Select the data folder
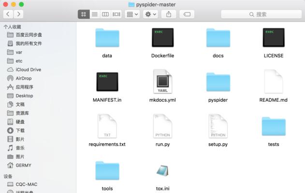 (107, 38)
